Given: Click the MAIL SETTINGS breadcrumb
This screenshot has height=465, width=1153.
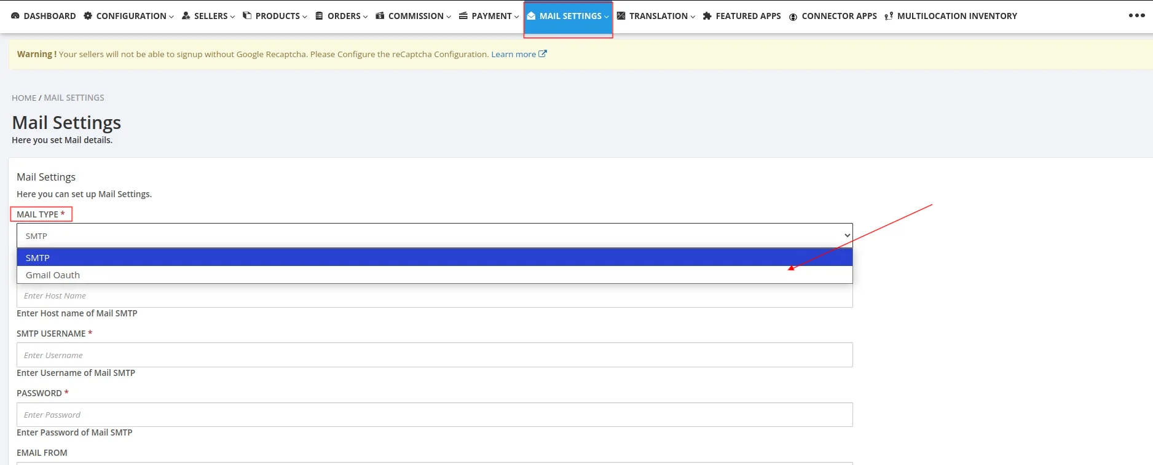Looking at the screenshot, I should [x=74, y=98].
